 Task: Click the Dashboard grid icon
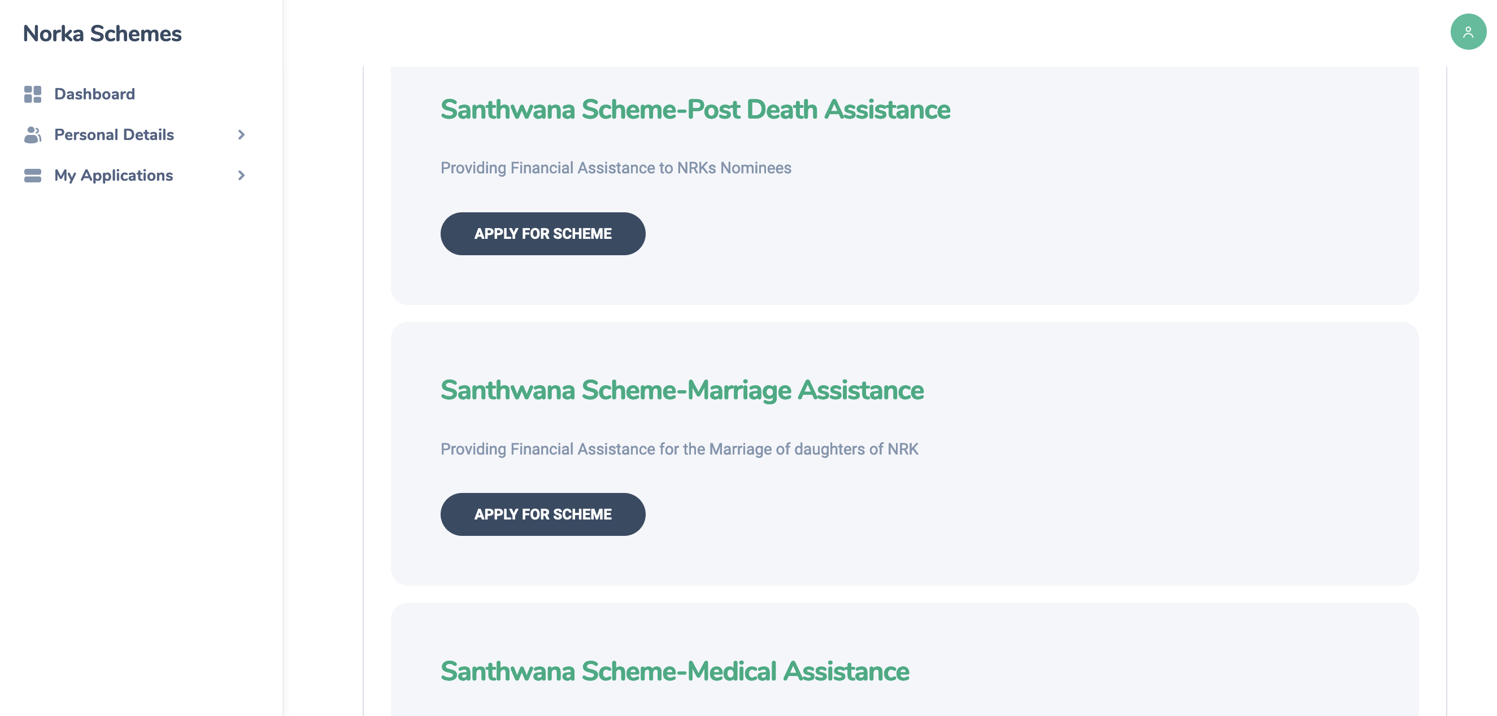[x=33, y=94]
